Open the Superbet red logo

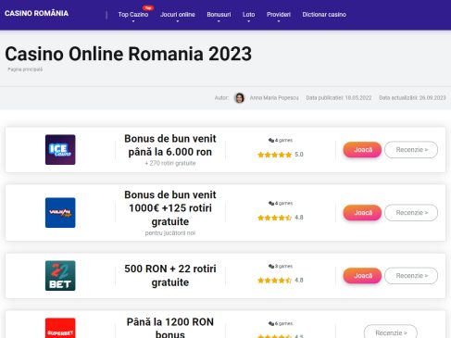tap(60, 328)
